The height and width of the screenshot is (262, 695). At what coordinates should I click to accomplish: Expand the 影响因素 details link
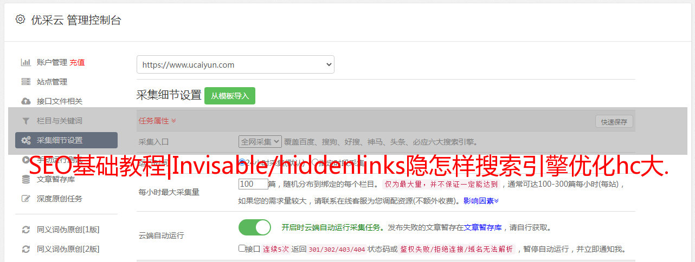[481, 201]
